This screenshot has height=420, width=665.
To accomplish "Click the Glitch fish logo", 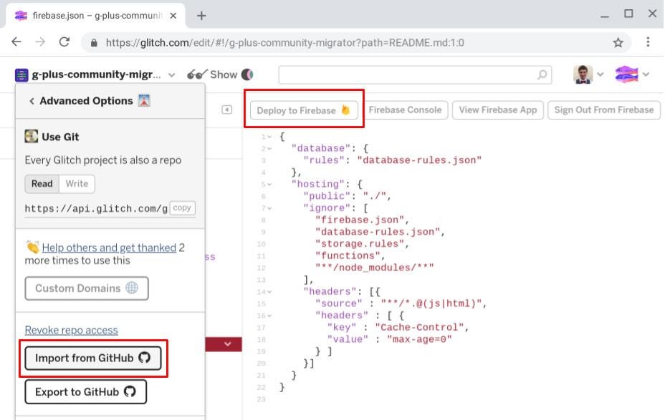I will (x=626, y=74).
